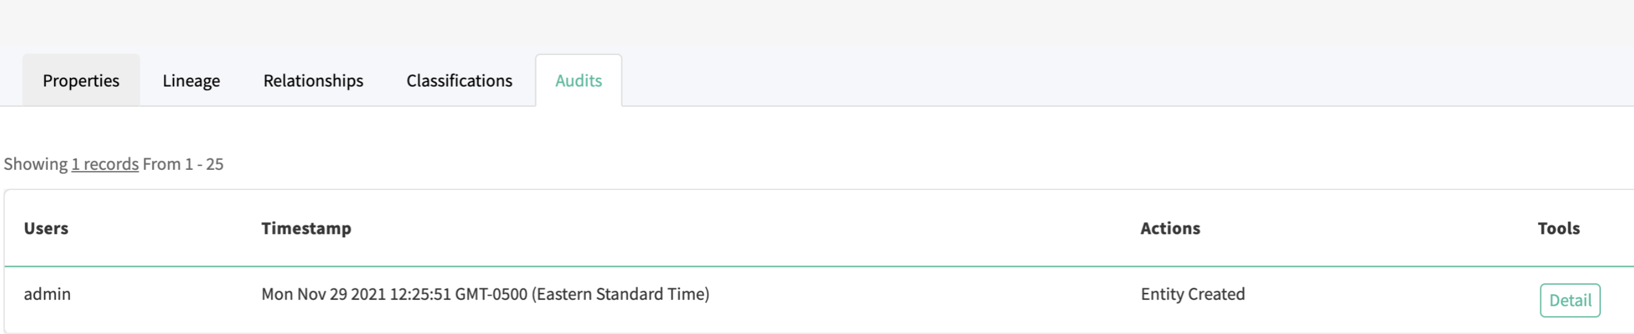Image resolution: width=1634 pixels, height=334 pixels.
Task: Open the Lineage tab
Action: 191,80
